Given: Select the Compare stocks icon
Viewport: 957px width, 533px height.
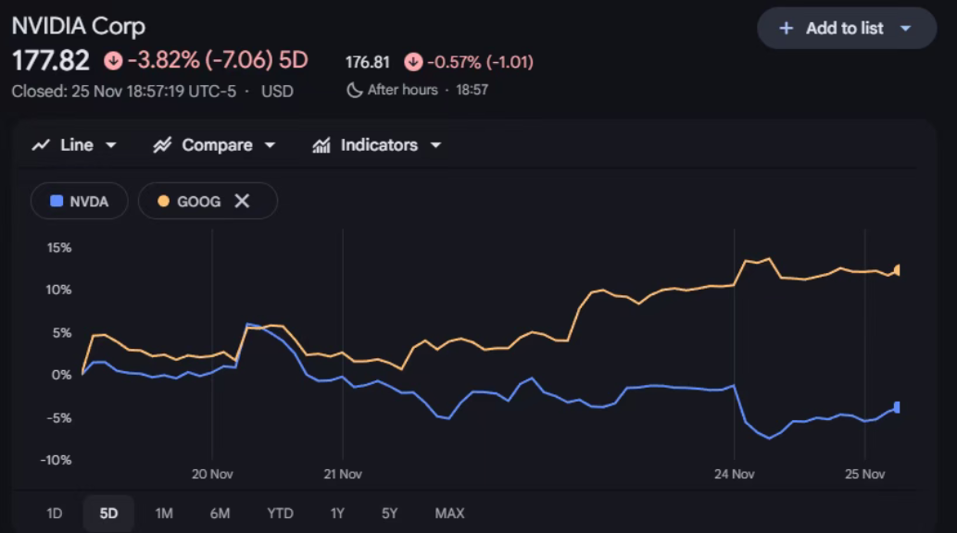Looking at the screenshot, I should 163,144.
